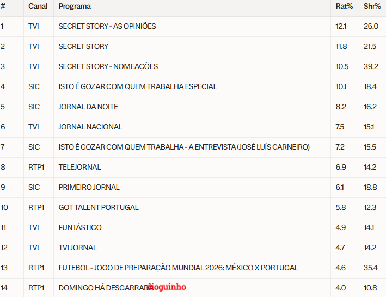Select GOT TALENT PORTUGAL in table
The width and height of the screenshot is (386, 297).
99,207
